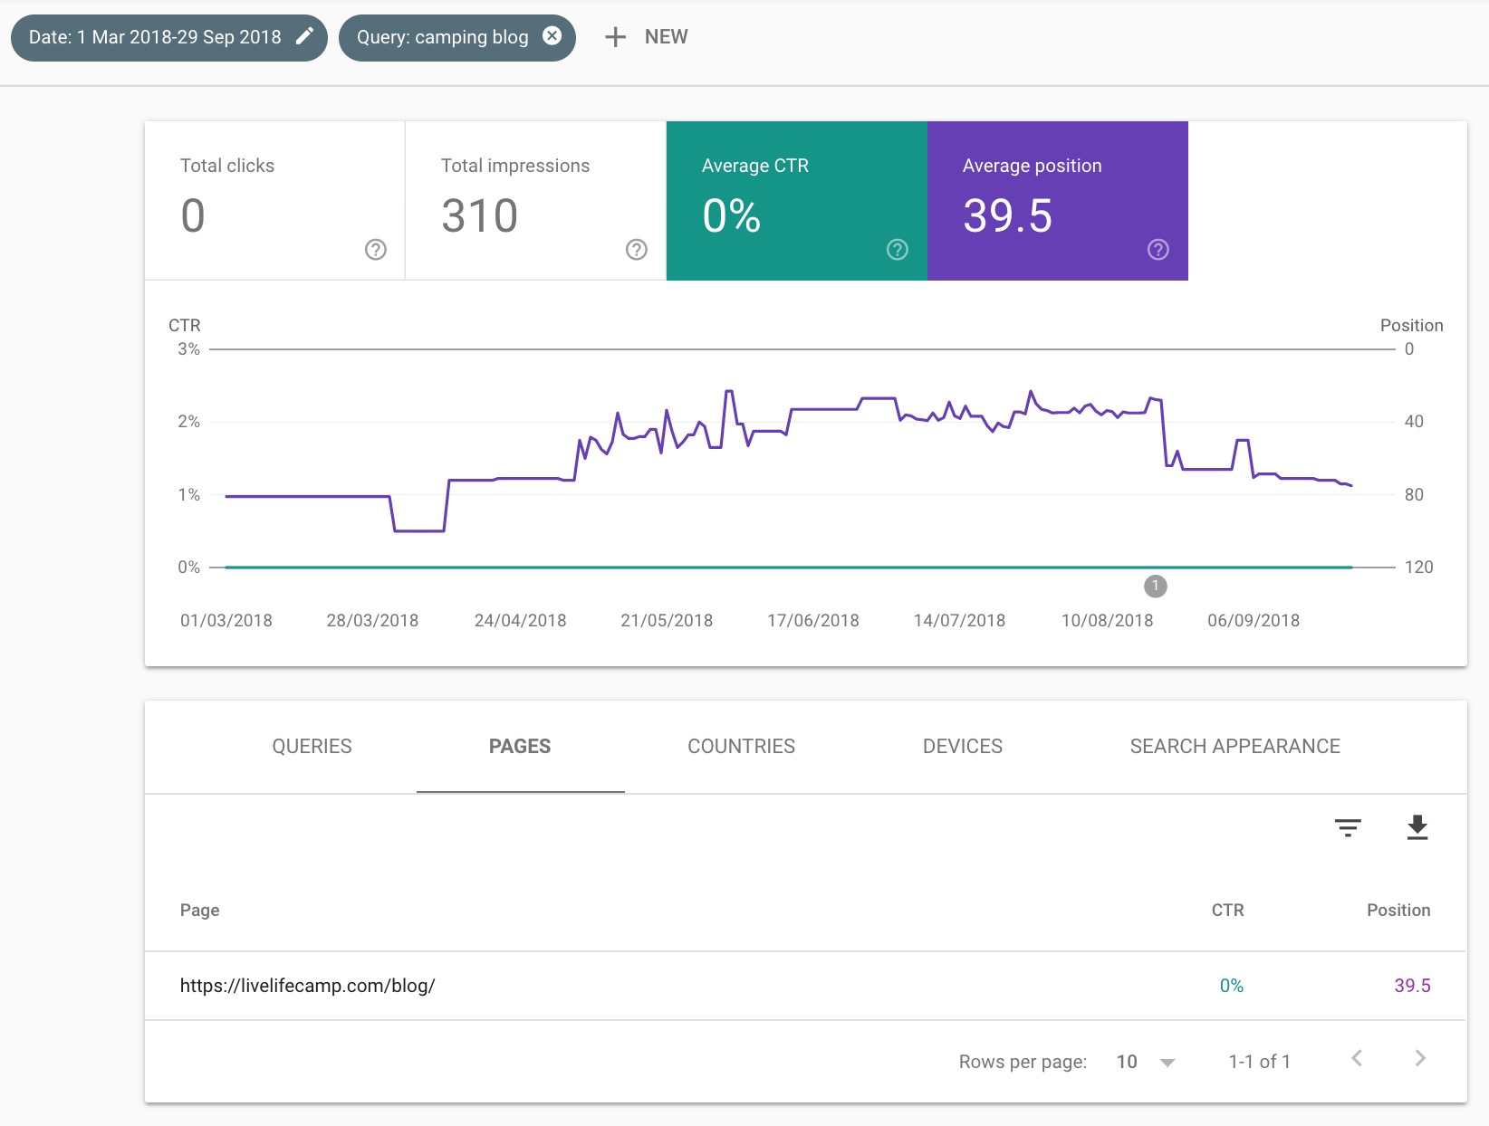Open the livelifecamp.com/blog page link
The width and height of the screenshot is (1489, 1126).
(x=307, y=986)
